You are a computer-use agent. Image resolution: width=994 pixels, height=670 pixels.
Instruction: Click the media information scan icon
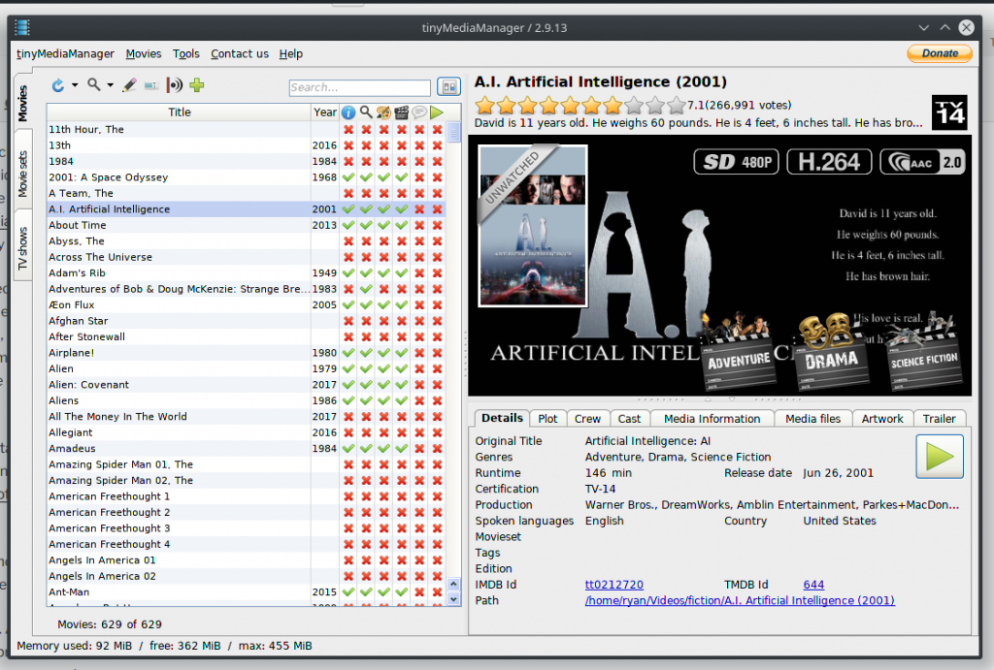(x=175, y=85)
